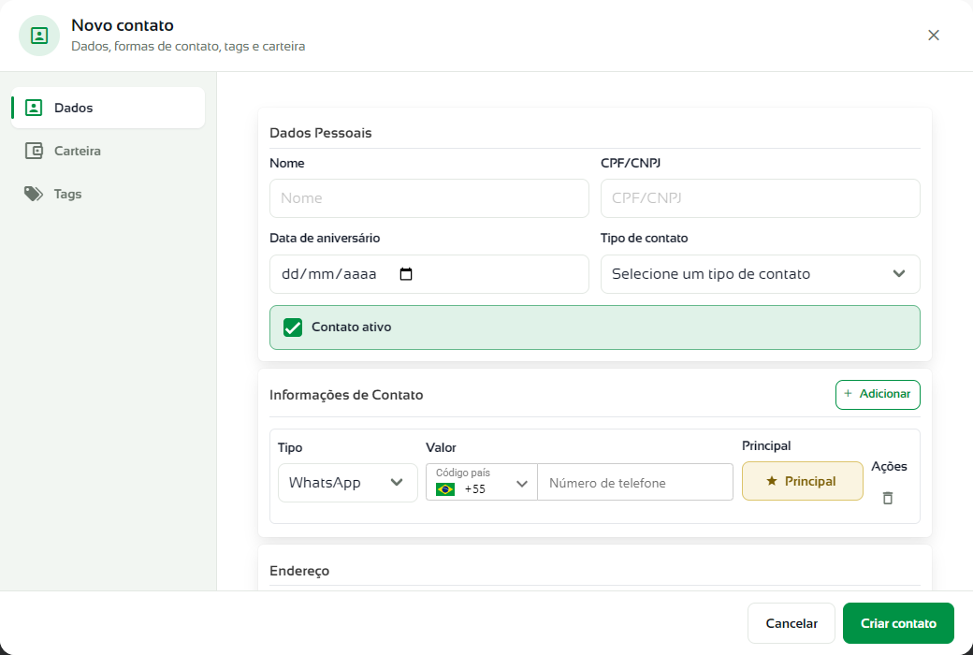Switch to the Carteira tab
973x655 pixels.
tap(108, 151)
